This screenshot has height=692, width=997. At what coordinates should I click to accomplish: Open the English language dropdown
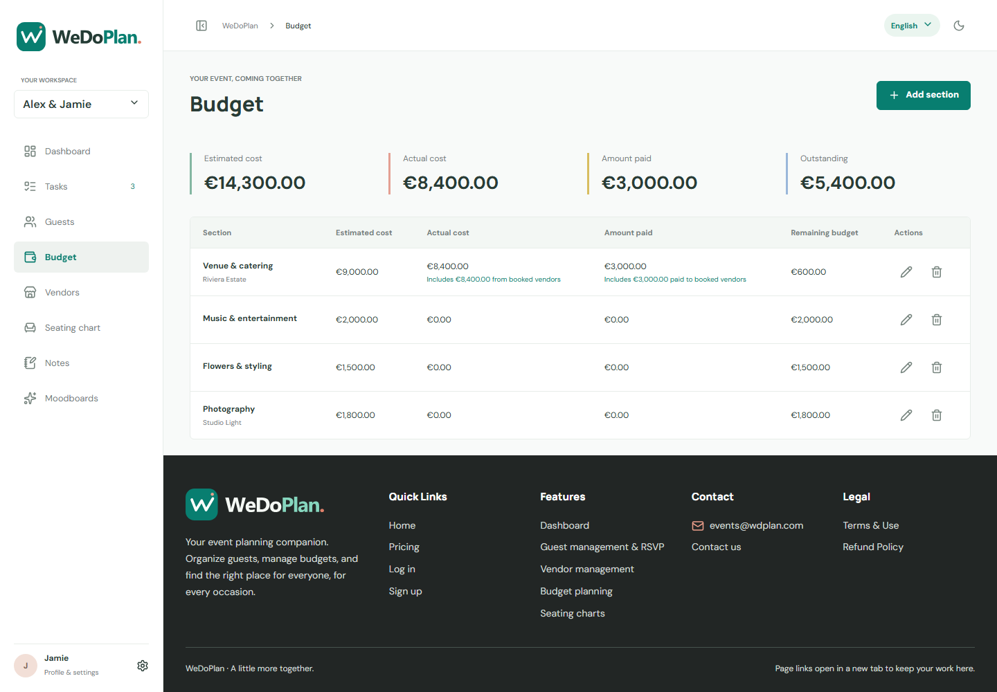pyautogui.click(x=911, y=26)
